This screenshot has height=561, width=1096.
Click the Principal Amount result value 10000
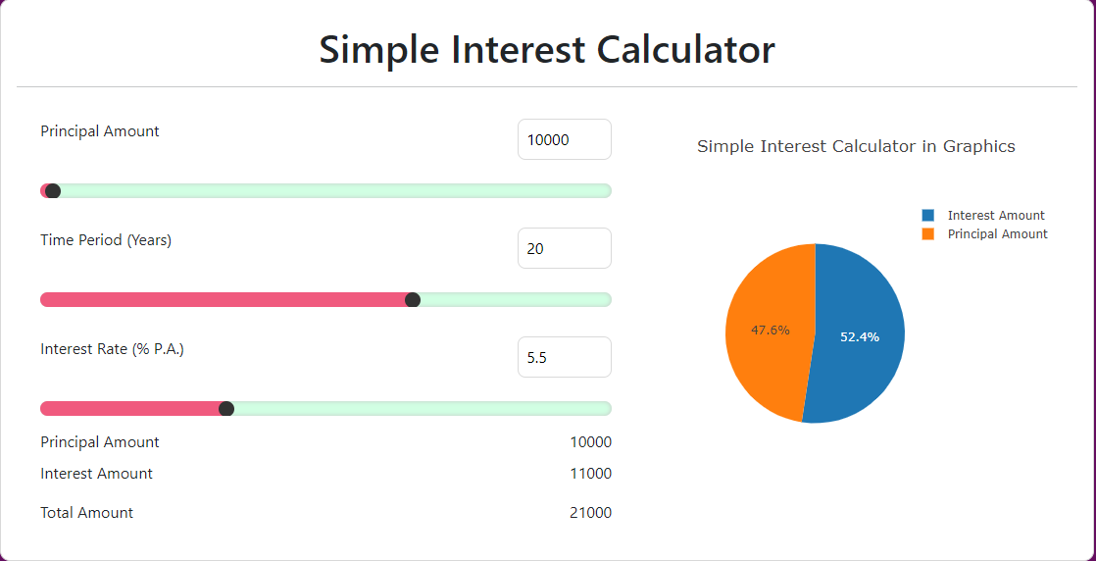(590, 442)
